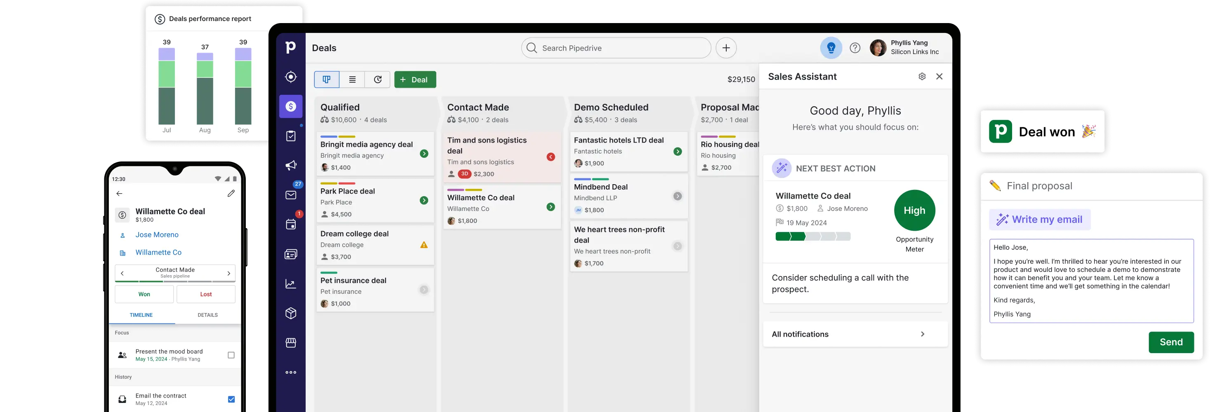Check the Present the mood board task
Viewport: 1229px width, 412px height.
click(x=231, y=355)
